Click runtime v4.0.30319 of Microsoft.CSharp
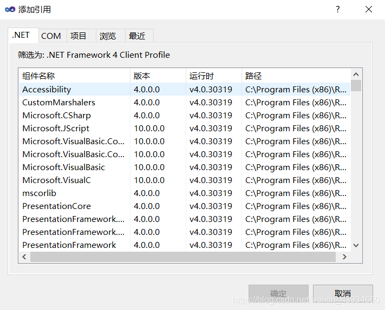Image resolution: width=385 pixels, height=310 pixels. click(211, 116)
